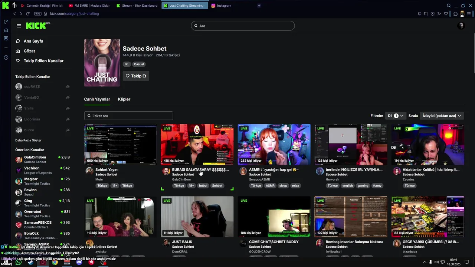Open berlinde INGILIZCE IRL stream title

pos(354,169)
